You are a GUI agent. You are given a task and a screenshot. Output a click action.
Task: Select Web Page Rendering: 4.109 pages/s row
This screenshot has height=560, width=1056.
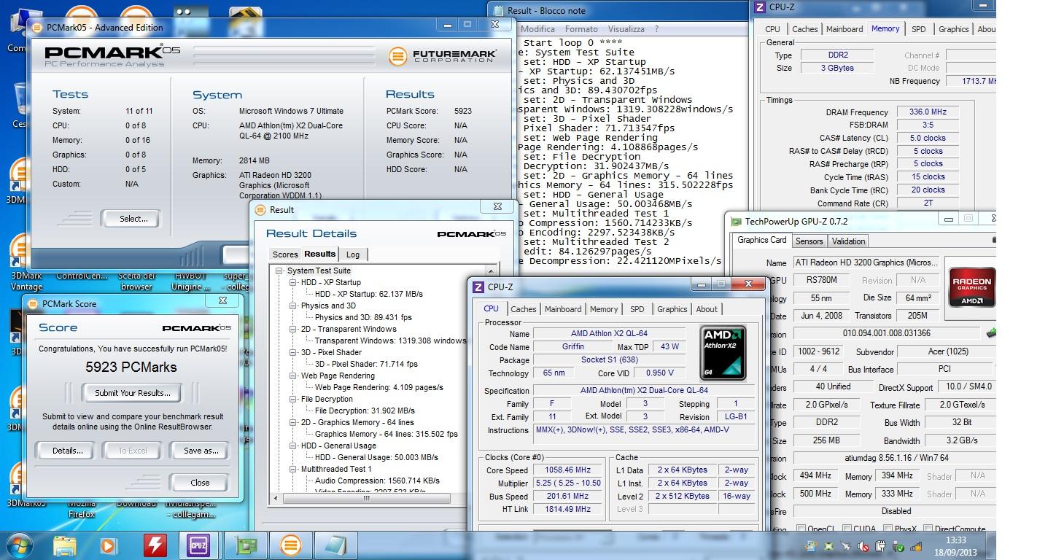click(379, 387)
